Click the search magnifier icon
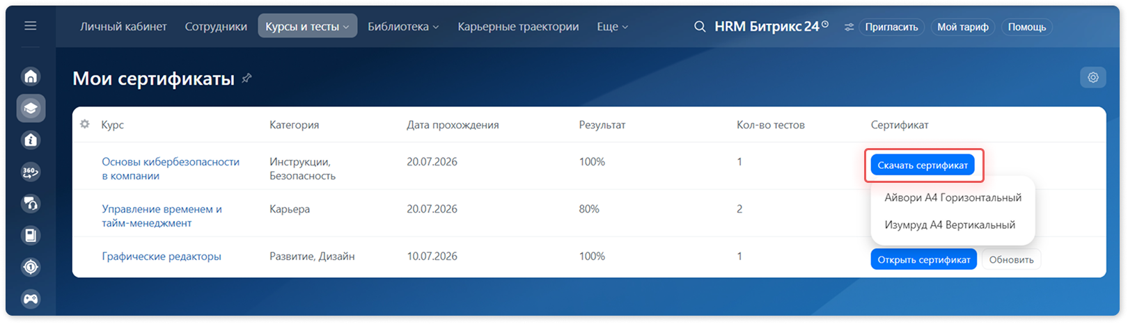The image size is (1128, 324). click(700, 26)
